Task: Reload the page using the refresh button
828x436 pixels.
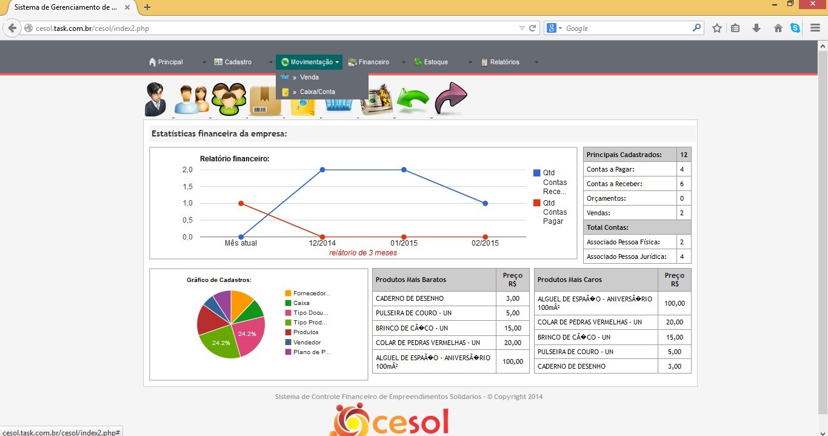Action: point(533,28)
